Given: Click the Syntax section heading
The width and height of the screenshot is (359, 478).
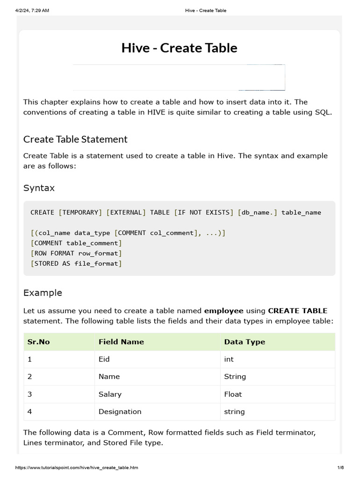Looking at the screenshot, I should [39, 188].
